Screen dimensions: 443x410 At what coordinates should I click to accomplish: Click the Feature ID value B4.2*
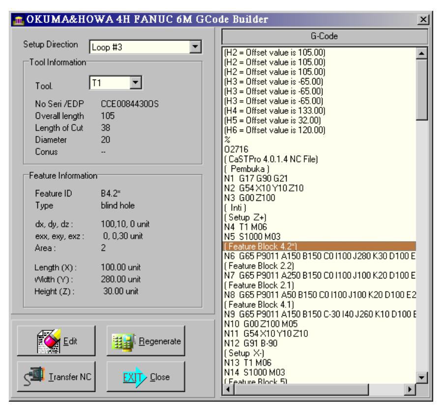111,193
